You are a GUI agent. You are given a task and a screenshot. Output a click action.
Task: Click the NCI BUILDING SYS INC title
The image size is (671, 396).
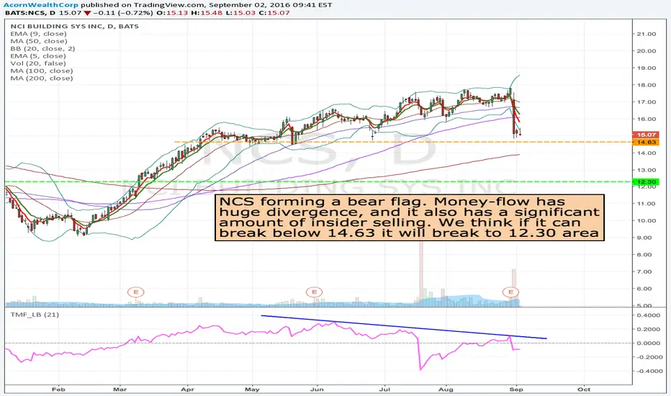pyautogui.click(x=74, y=26)
